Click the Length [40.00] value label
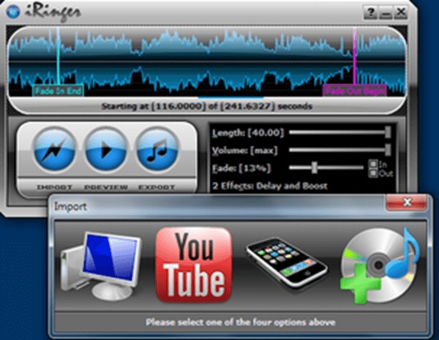 [x=248, y=132]
